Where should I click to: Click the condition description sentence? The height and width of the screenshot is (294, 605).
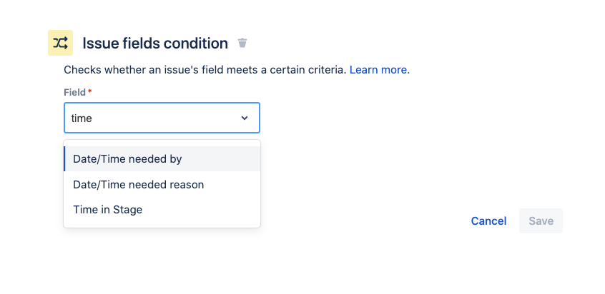tap(205, 70)
